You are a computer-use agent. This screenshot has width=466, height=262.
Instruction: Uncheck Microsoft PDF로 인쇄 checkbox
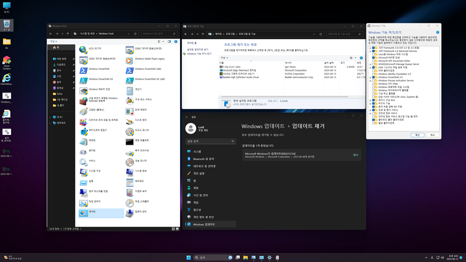coord(373,58)
